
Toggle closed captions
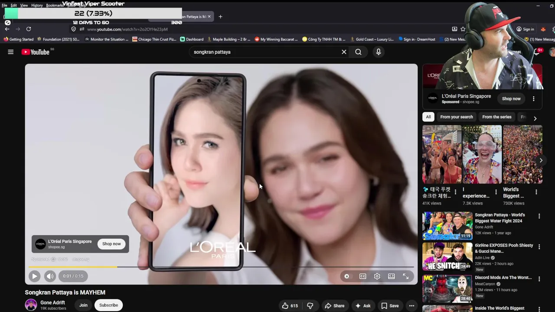click(x=363, y=276)
